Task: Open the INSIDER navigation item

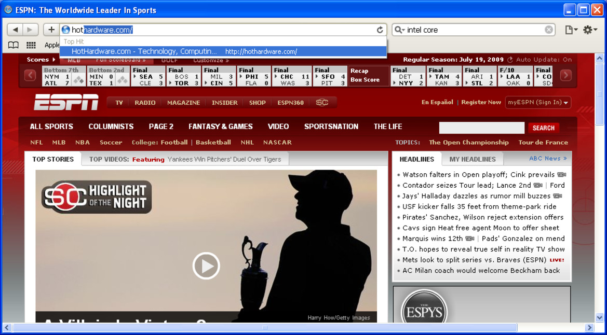Action: tap(224, 103)
